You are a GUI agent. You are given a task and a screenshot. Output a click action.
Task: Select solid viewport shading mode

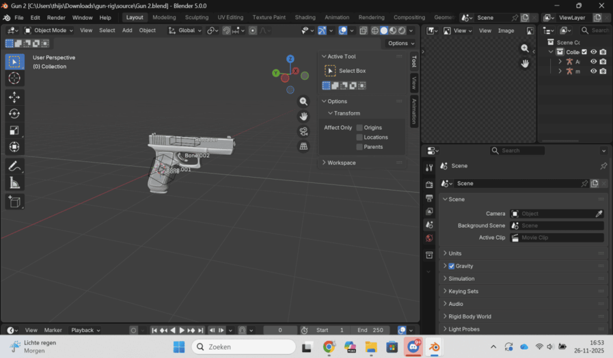[384, 31]
